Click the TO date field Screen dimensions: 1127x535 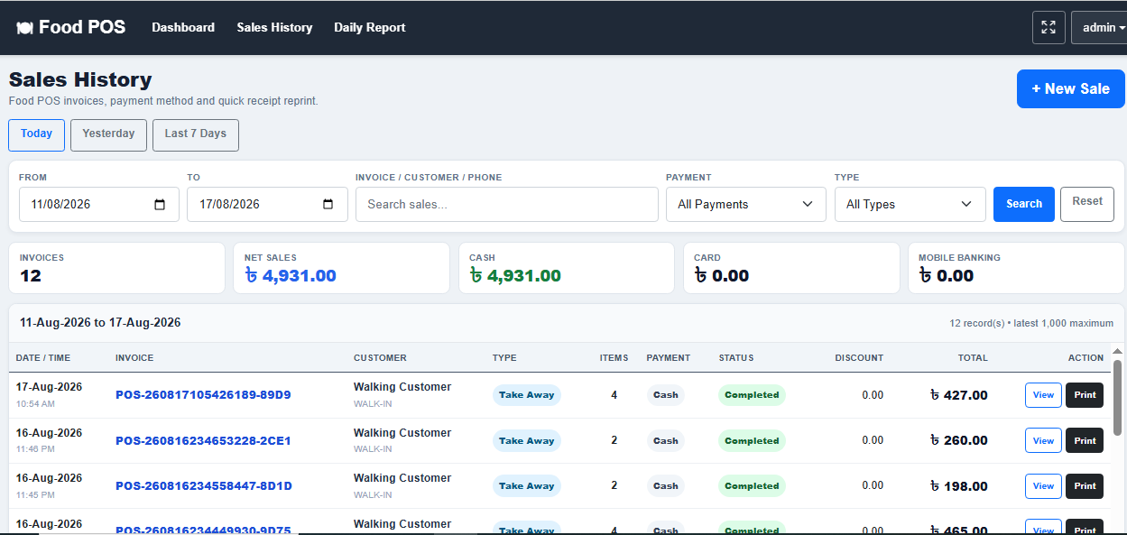[x=267, y=204]
